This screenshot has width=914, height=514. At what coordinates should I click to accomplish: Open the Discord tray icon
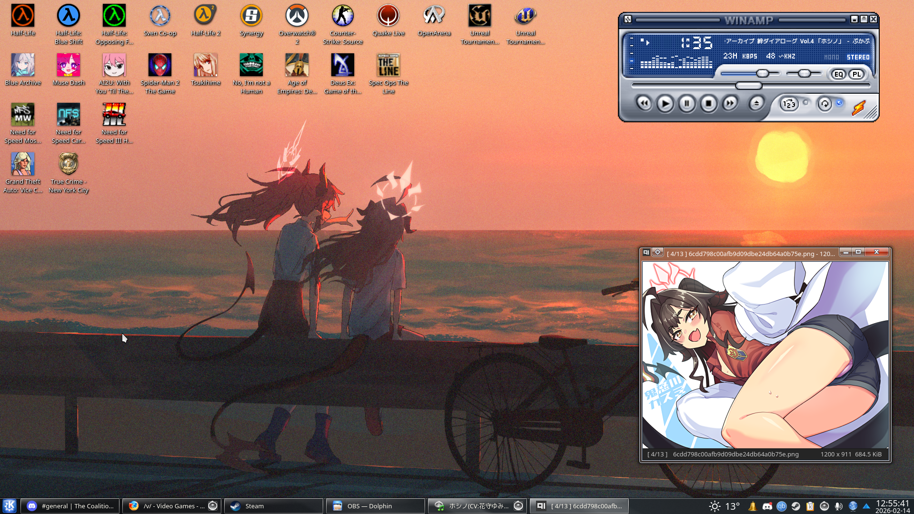point(767,506)
